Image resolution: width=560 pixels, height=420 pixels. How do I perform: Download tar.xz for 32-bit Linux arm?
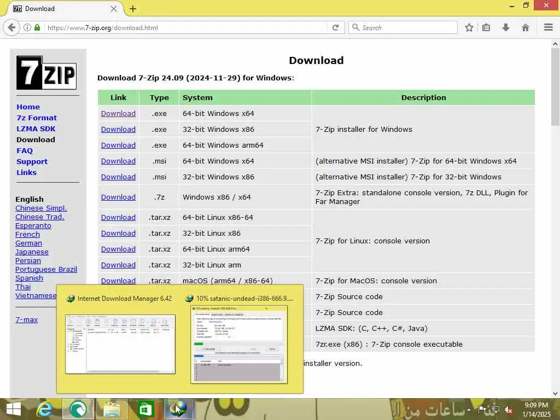[x=118, y=265]
